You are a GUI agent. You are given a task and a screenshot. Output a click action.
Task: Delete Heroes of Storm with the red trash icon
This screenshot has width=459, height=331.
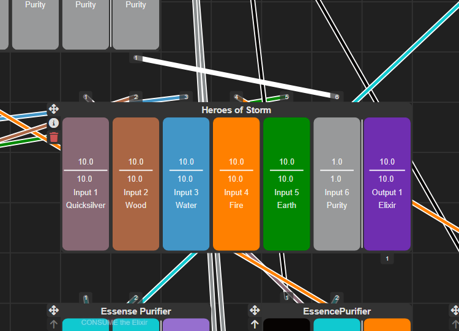(54, 137)
